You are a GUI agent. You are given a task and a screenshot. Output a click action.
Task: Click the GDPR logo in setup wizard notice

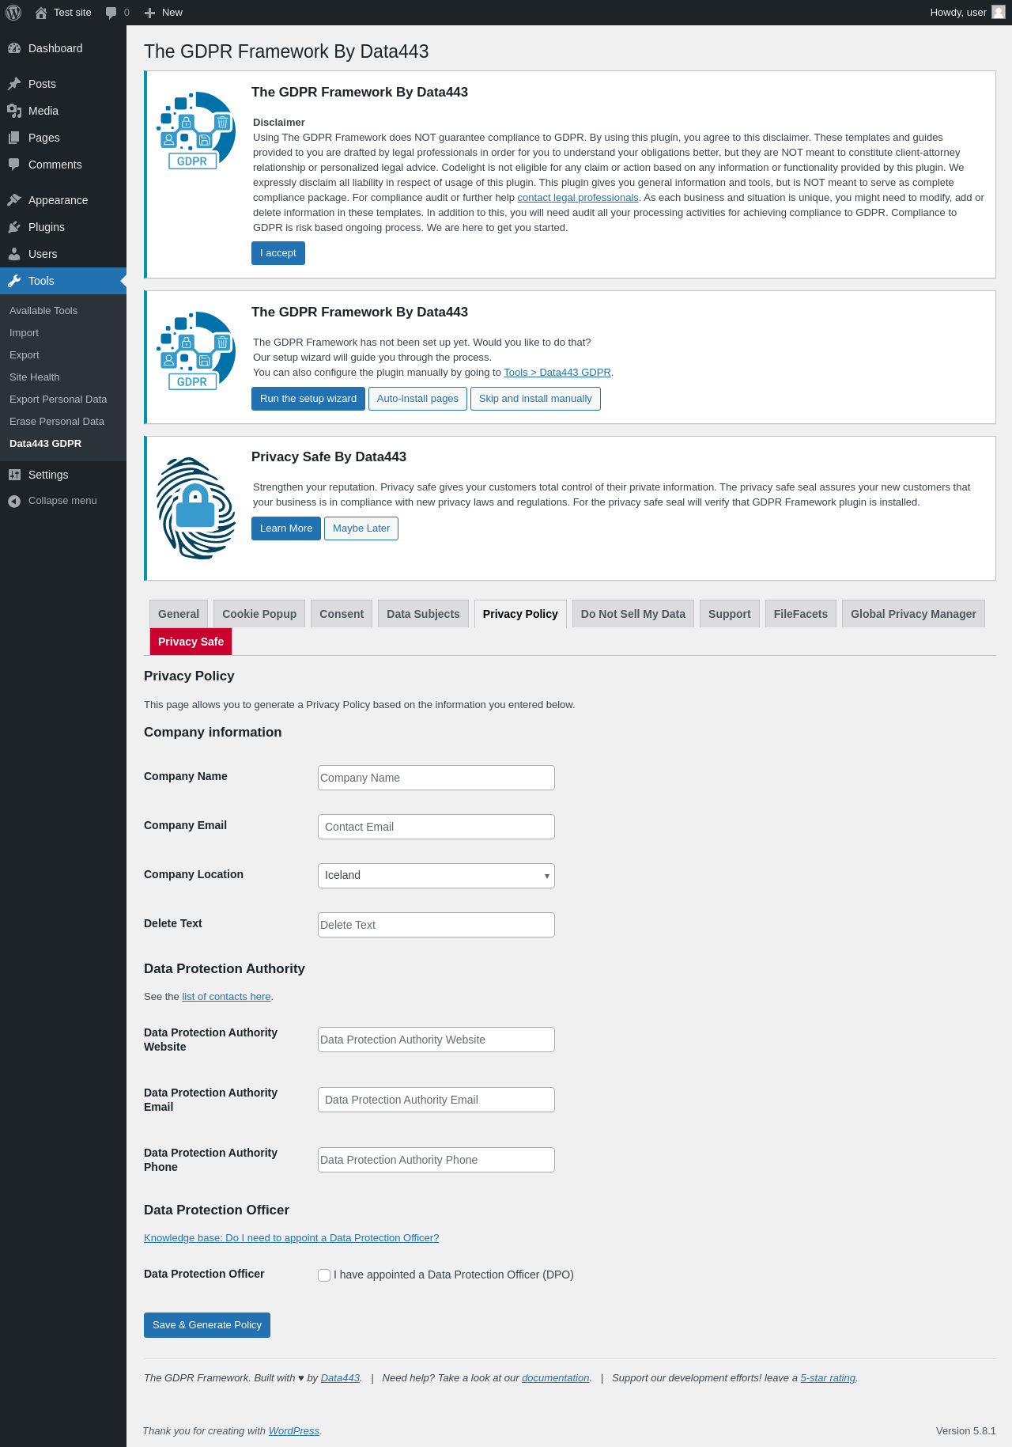point(195,350)
